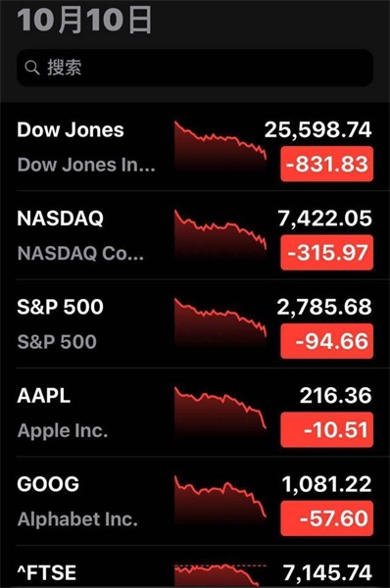View the GOOG sparkline chart
Viewport: 390px width, 588px height.
(x=220, y=501)
